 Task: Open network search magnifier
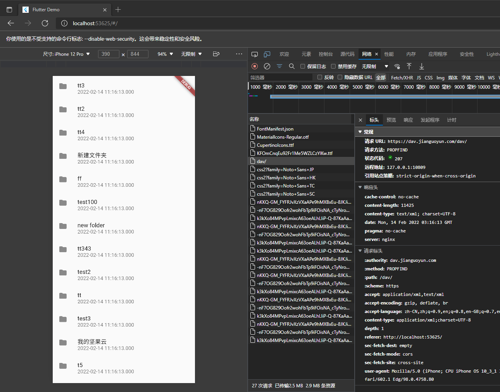tap(292, 66)
